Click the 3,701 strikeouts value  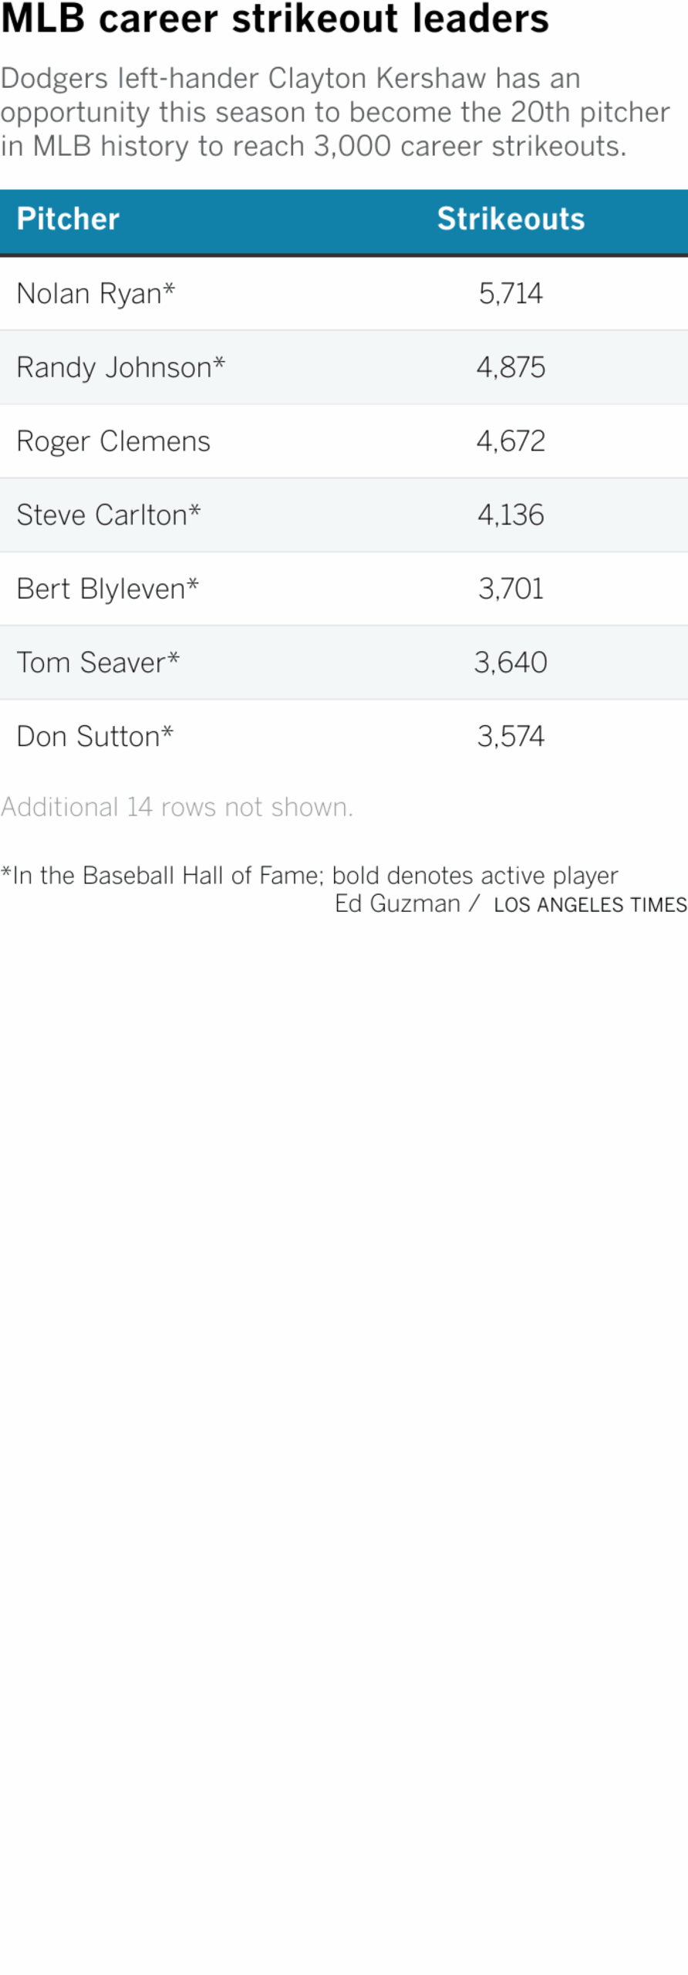[511, 589]
